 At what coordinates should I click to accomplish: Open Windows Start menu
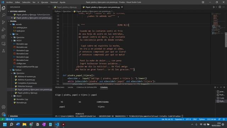(x=5, y=124)
